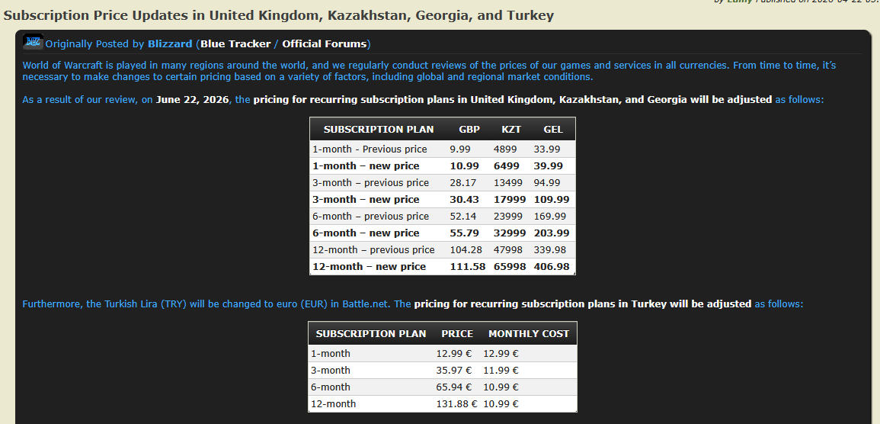880x424 pixels.
Task: Click the article title about Subscription Price Updates
Action: [x=278, y=15]
